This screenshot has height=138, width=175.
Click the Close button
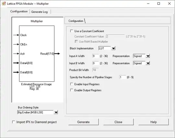[x=118, y=122]
